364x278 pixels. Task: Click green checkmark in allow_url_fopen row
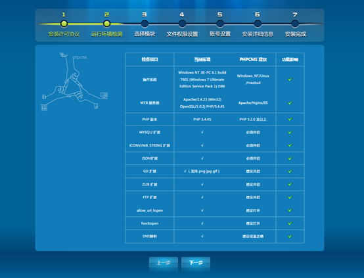[290, 210]
